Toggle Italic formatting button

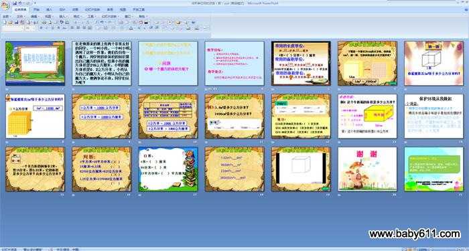47,28
